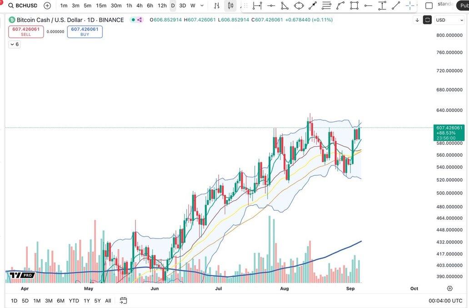Click the purple data-sharing icon beside BINANCE

140,20
